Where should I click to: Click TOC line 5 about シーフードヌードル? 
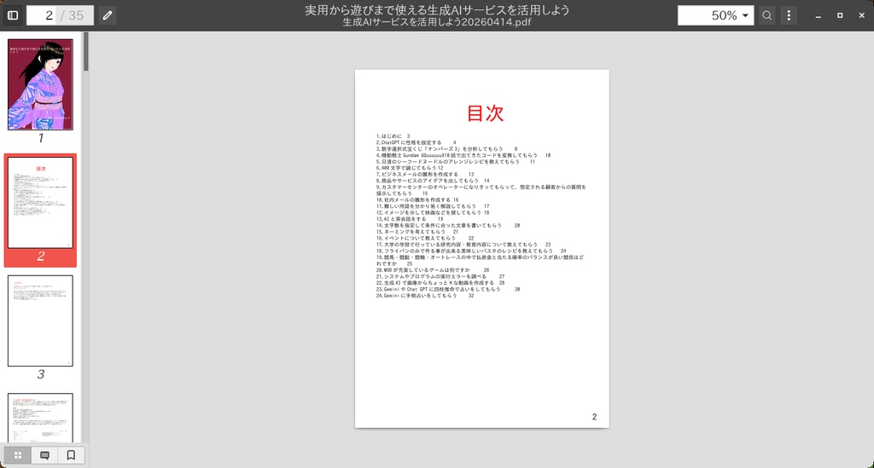click(456, 162)
